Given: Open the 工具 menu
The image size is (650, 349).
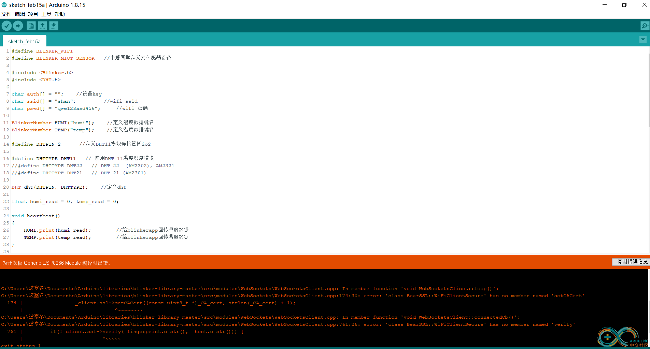Looking at the screenshot, I should coord(46,14).
